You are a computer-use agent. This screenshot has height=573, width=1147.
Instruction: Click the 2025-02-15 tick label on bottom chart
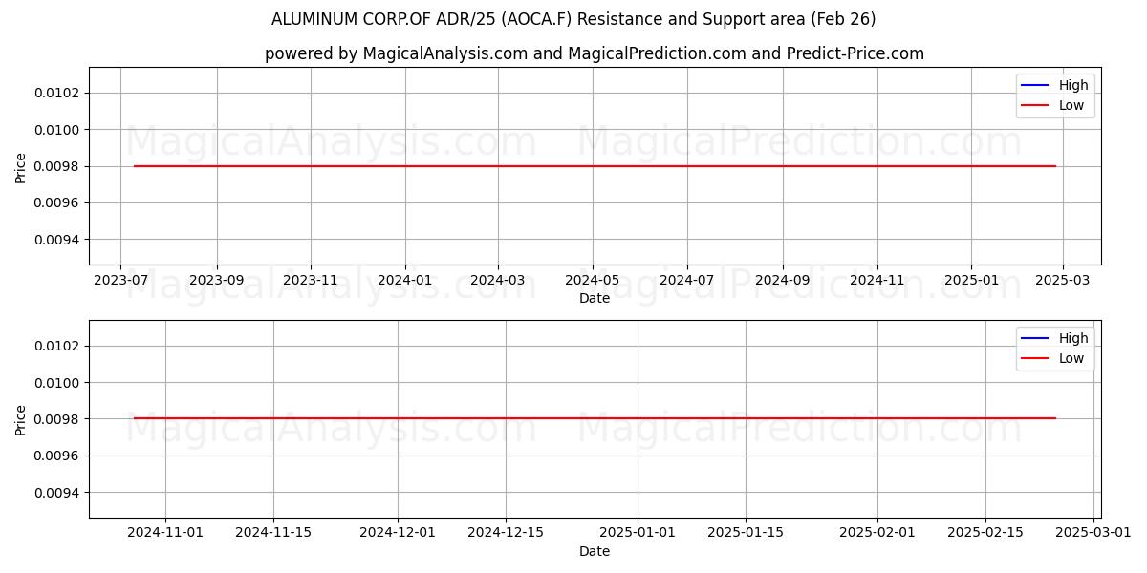tap(985, 533)
